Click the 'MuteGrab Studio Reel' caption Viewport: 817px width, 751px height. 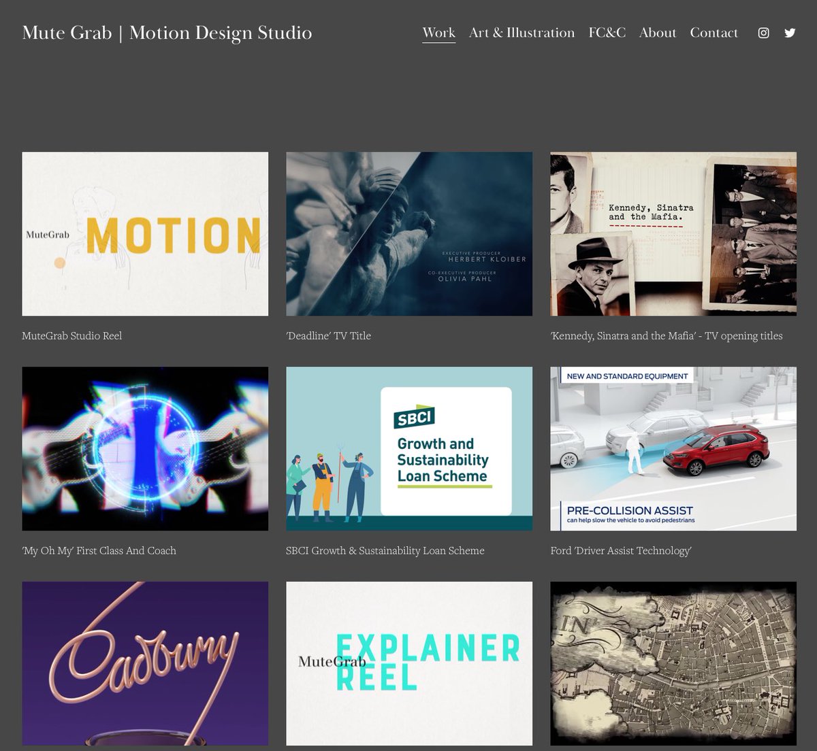pyautogui.click(x=72, y=335)
